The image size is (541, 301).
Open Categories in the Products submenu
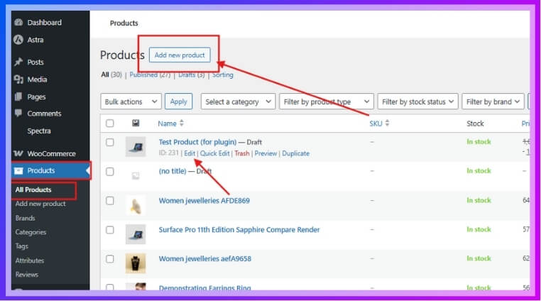[x=31, y=232]
